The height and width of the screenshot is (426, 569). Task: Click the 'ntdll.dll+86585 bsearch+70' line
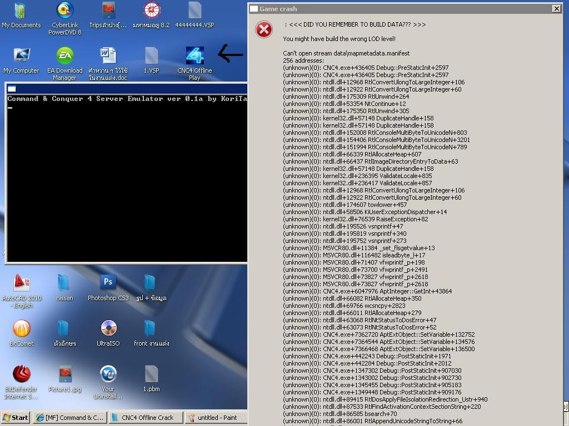pyautogui.click(x=340, y=414)
